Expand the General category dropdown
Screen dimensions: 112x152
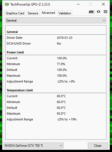coord(56,20)
